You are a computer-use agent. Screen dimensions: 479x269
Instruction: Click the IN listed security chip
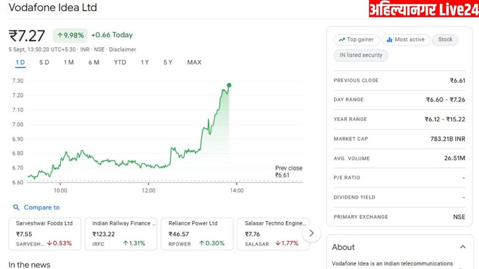click(x=361, y=55)
